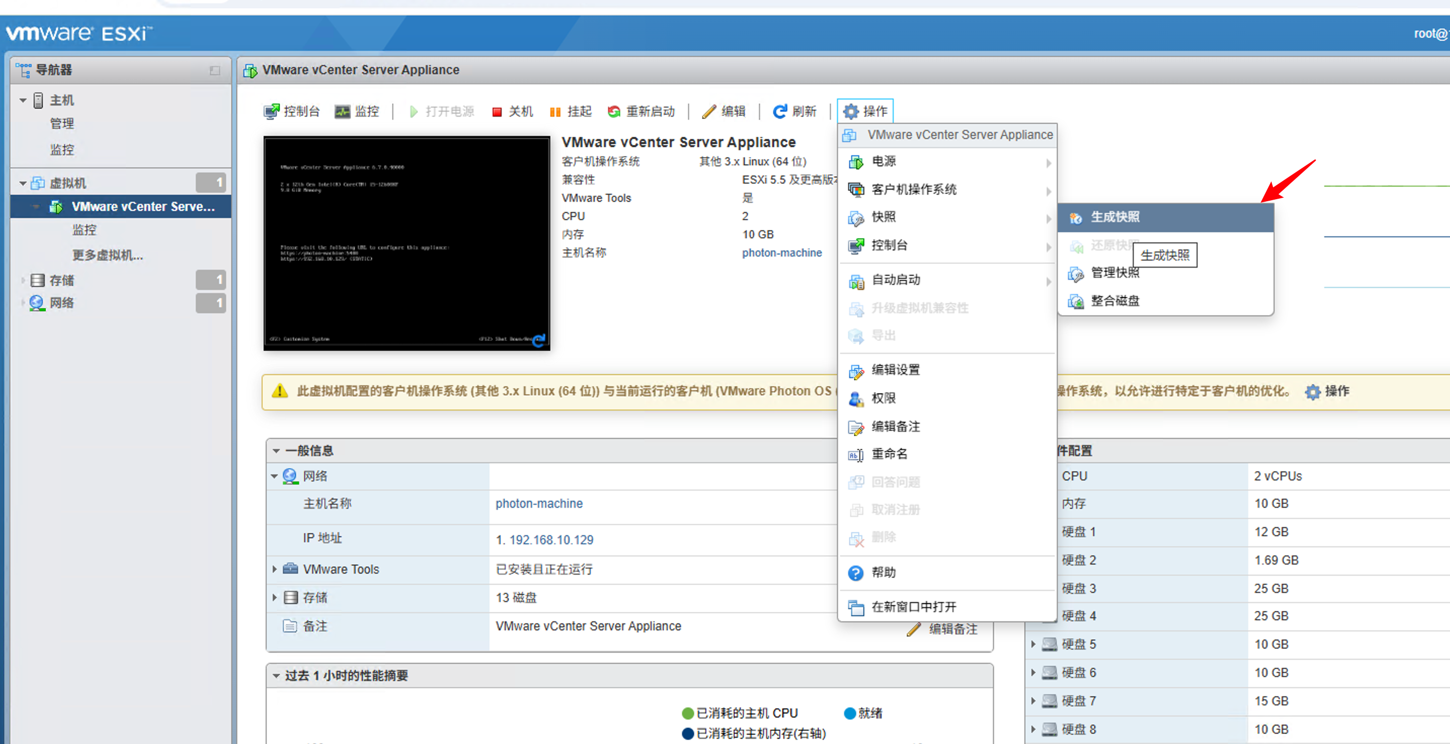This screenshot has width=1450, height=744.
Task: Minimize the Navigator panel (导航器)
Action: pos(215,70)
